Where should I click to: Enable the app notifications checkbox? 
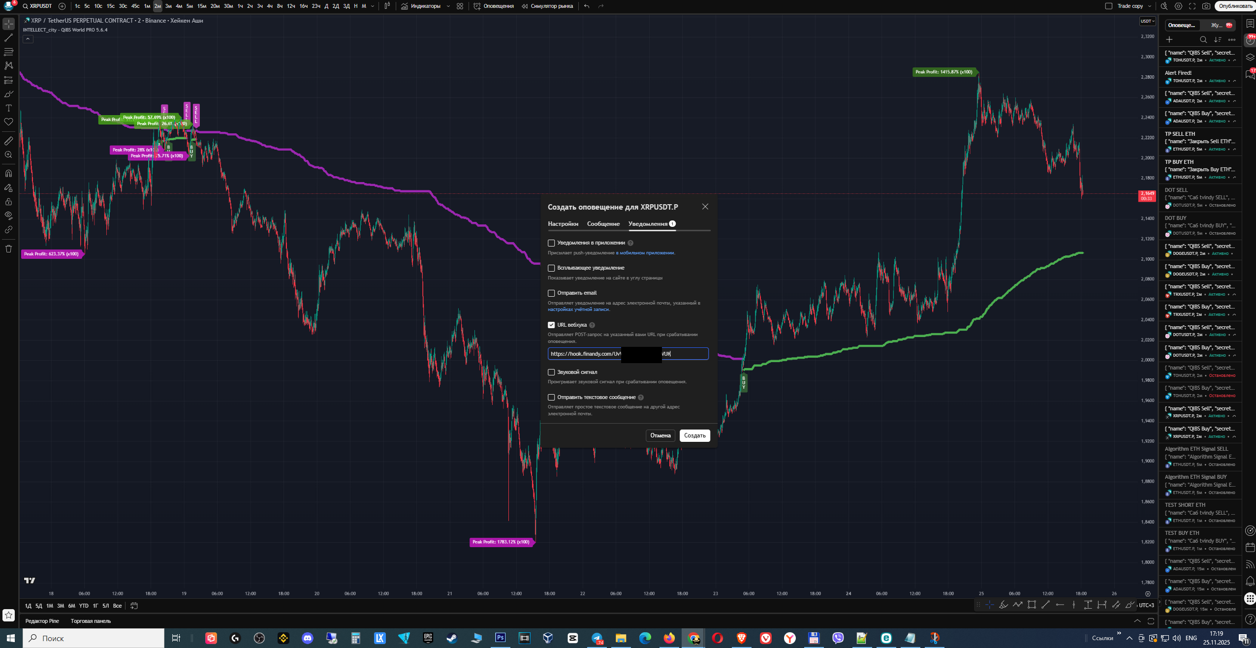(x=551, y=243)
